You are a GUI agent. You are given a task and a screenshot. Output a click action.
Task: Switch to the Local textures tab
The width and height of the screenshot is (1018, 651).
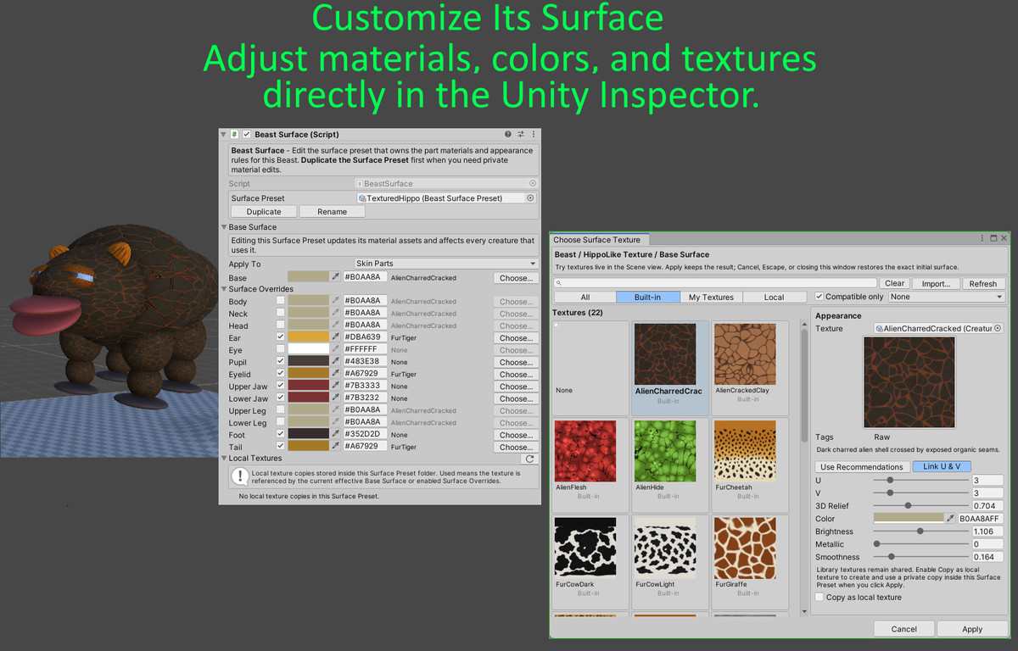tap(775, 297)
